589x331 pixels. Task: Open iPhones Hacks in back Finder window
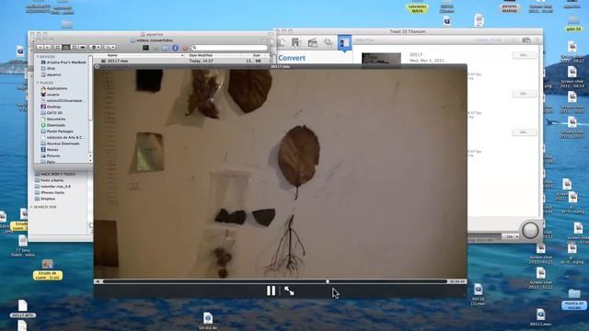49,192
